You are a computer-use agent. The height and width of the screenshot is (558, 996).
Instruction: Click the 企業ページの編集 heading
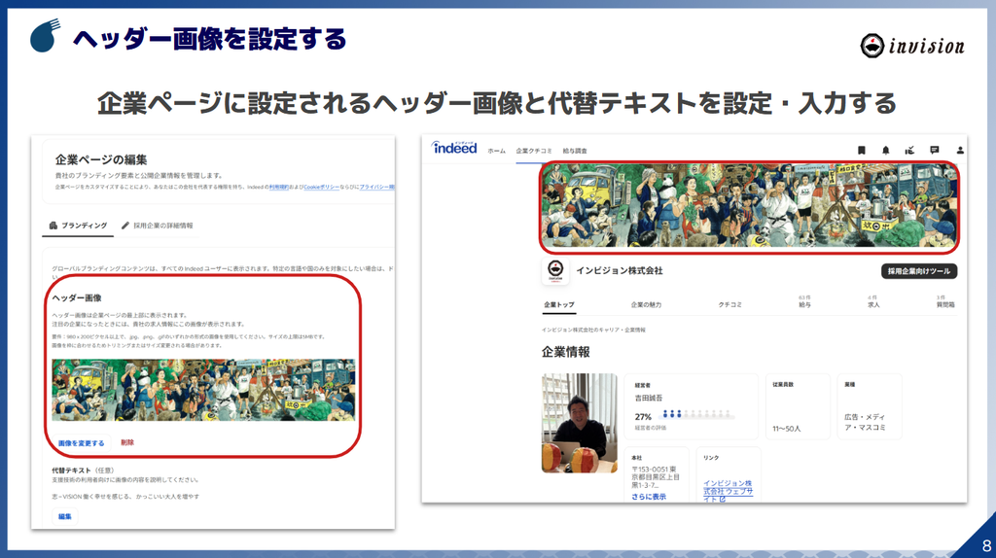coord(101,160)
